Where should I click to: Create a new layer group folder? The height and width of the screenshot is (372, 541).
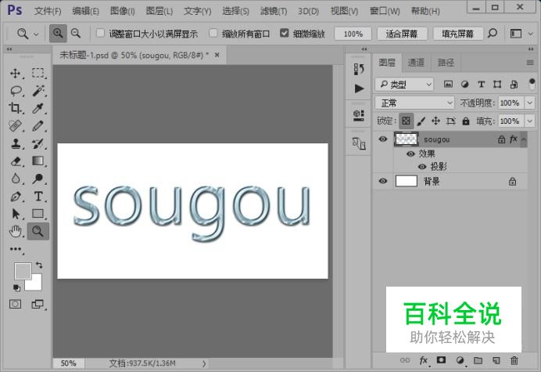click(478, 360)
